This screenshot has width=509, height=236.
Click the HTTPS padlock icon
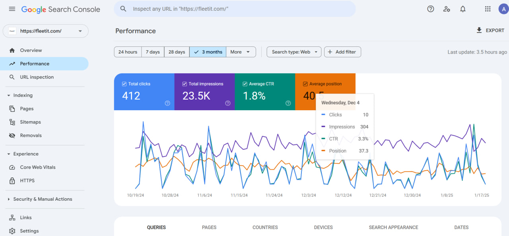point(12,180)
